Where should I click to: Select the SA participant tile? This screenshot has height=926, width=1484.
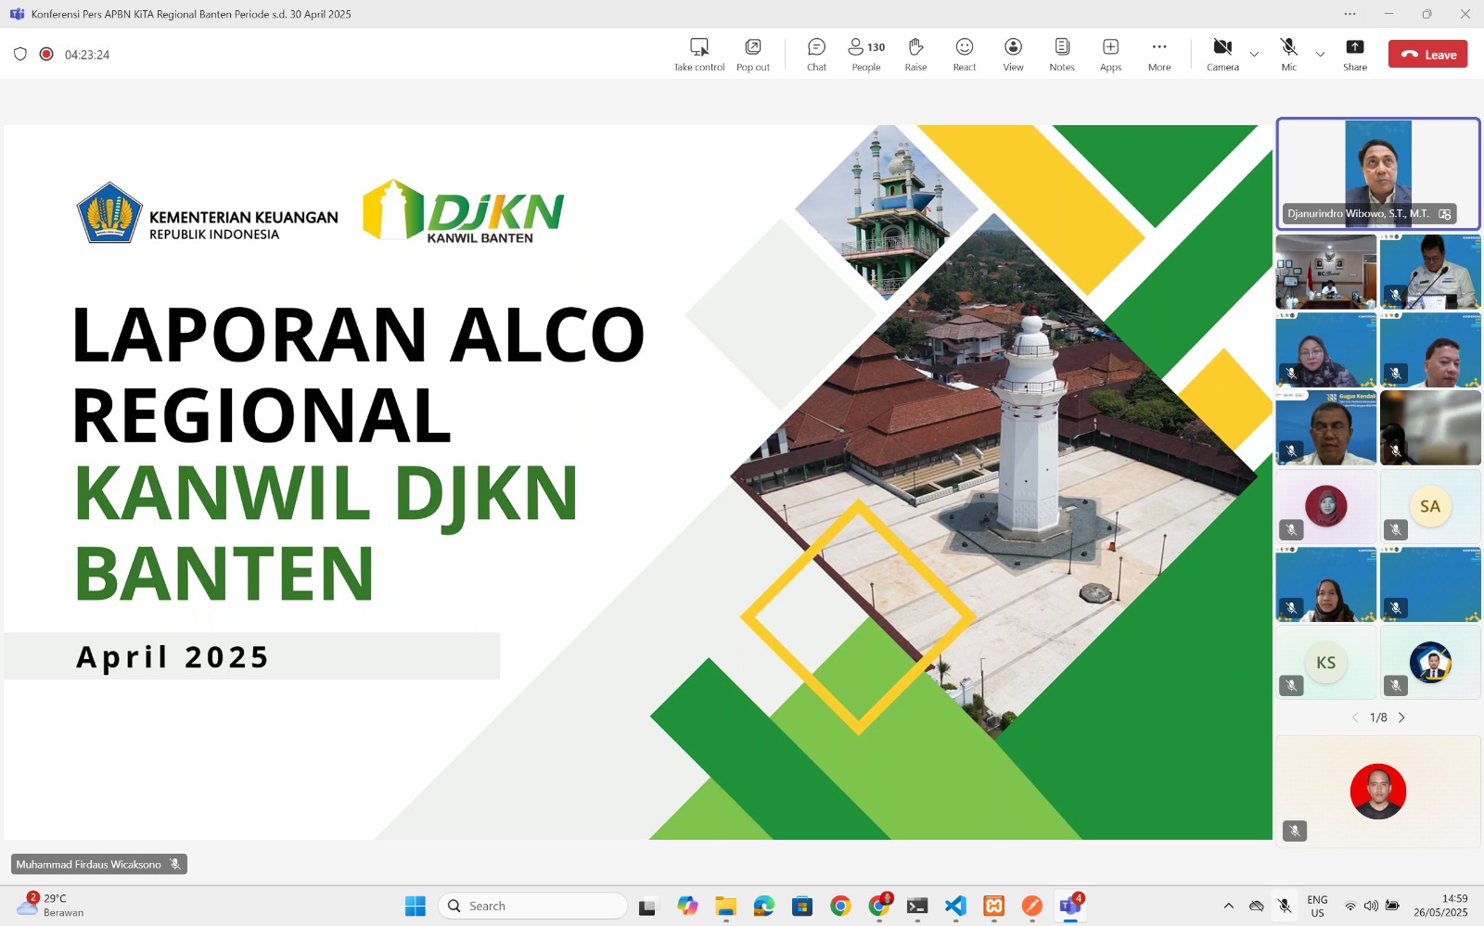click(1429, 506)
